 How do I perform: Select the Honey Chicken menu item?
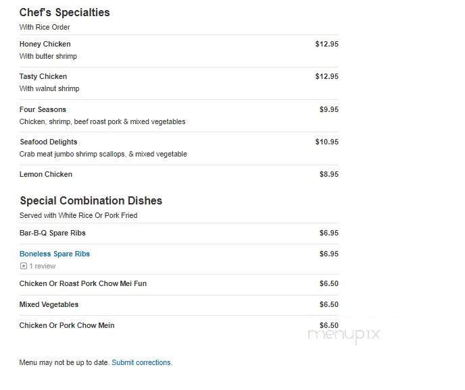tap(45, 44)
